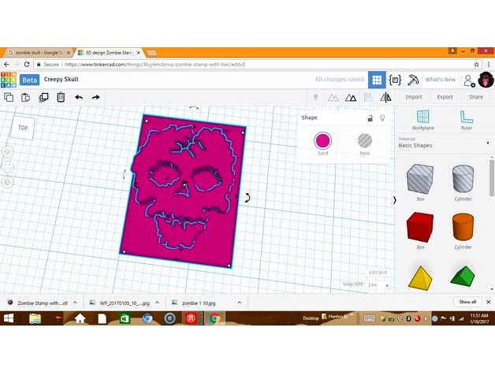Pick the yellow Pyramid shape
This screenshot has height=372, width=495.
pos(420,278)
